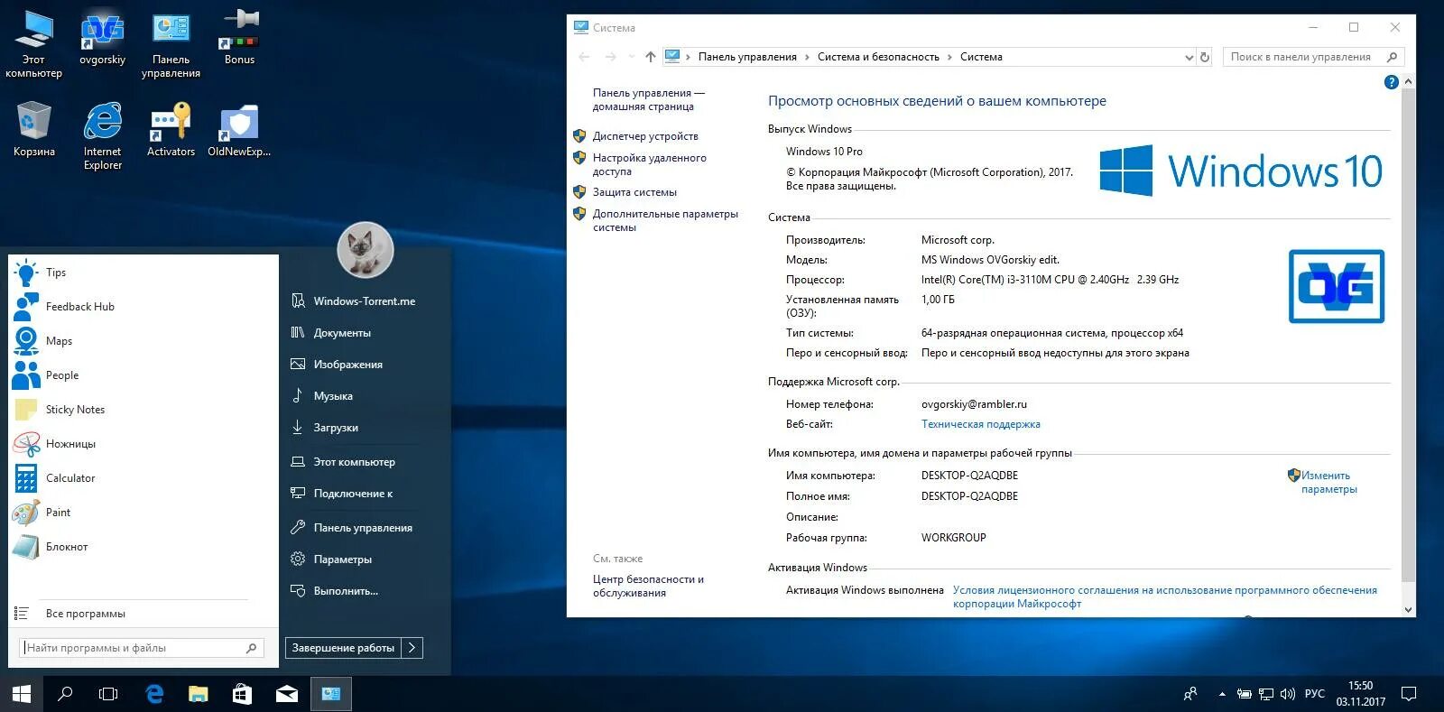Open Дополнительные параметры системы link
This screenshot has height=712, width=1444.
[665, 220]
